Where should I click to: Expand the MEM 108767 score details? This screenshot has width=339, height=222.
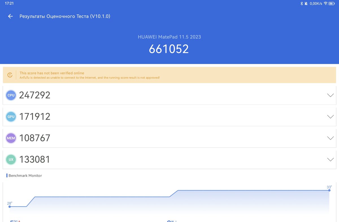(x=330, y=138)
